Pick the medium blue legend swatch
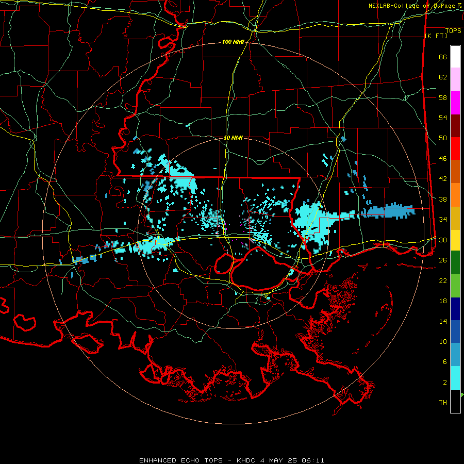 click(x=455, y=332)
